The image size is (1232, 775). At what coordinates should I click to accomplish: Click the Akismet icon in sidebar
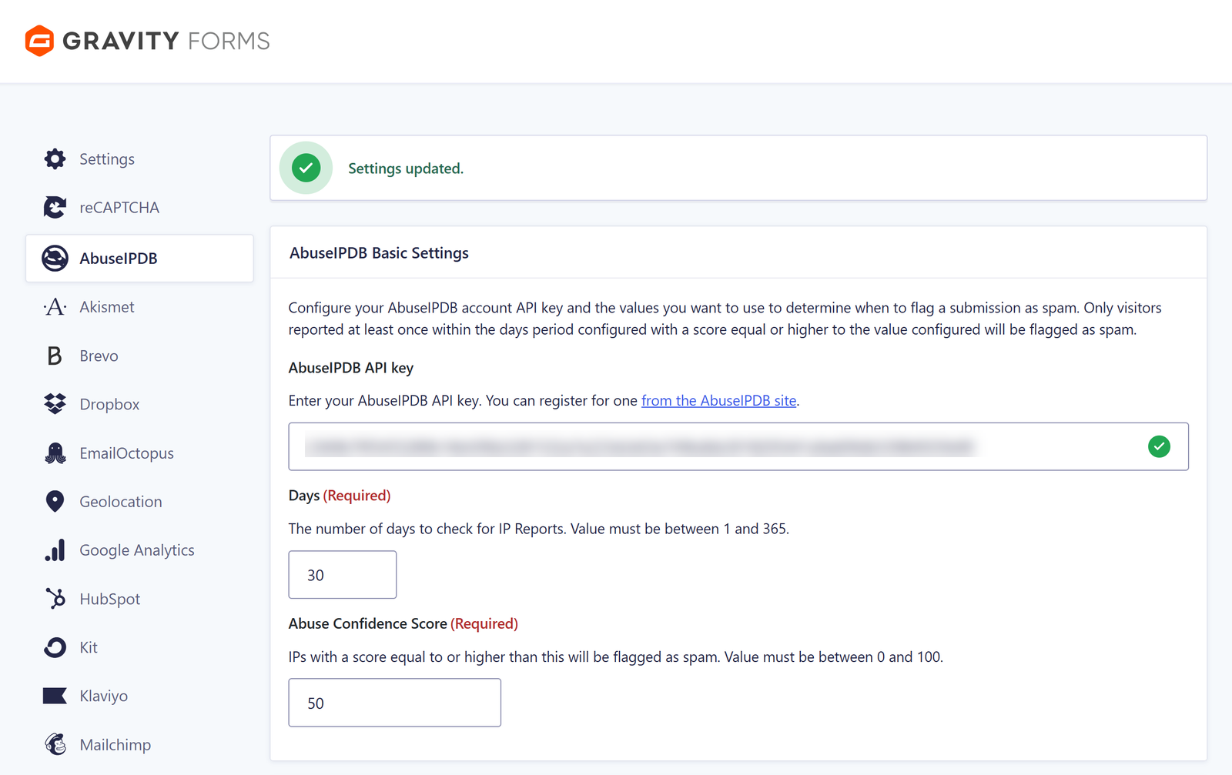55,307
